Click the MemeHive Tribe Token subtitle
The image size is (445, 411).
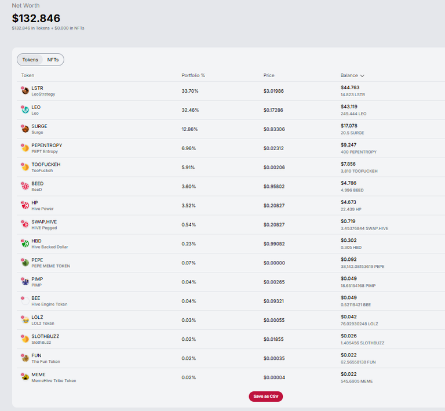coord(54,380)
